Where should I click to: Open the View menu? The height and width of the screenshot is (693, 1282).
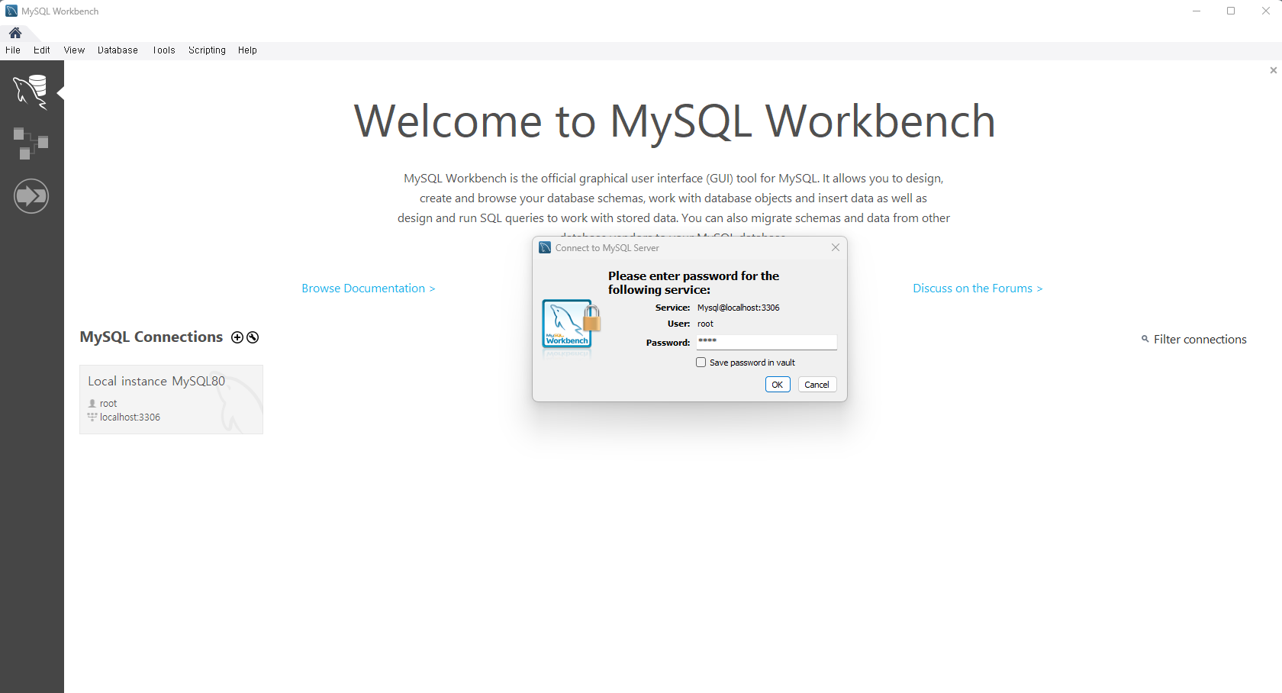(x=74, y=50)
